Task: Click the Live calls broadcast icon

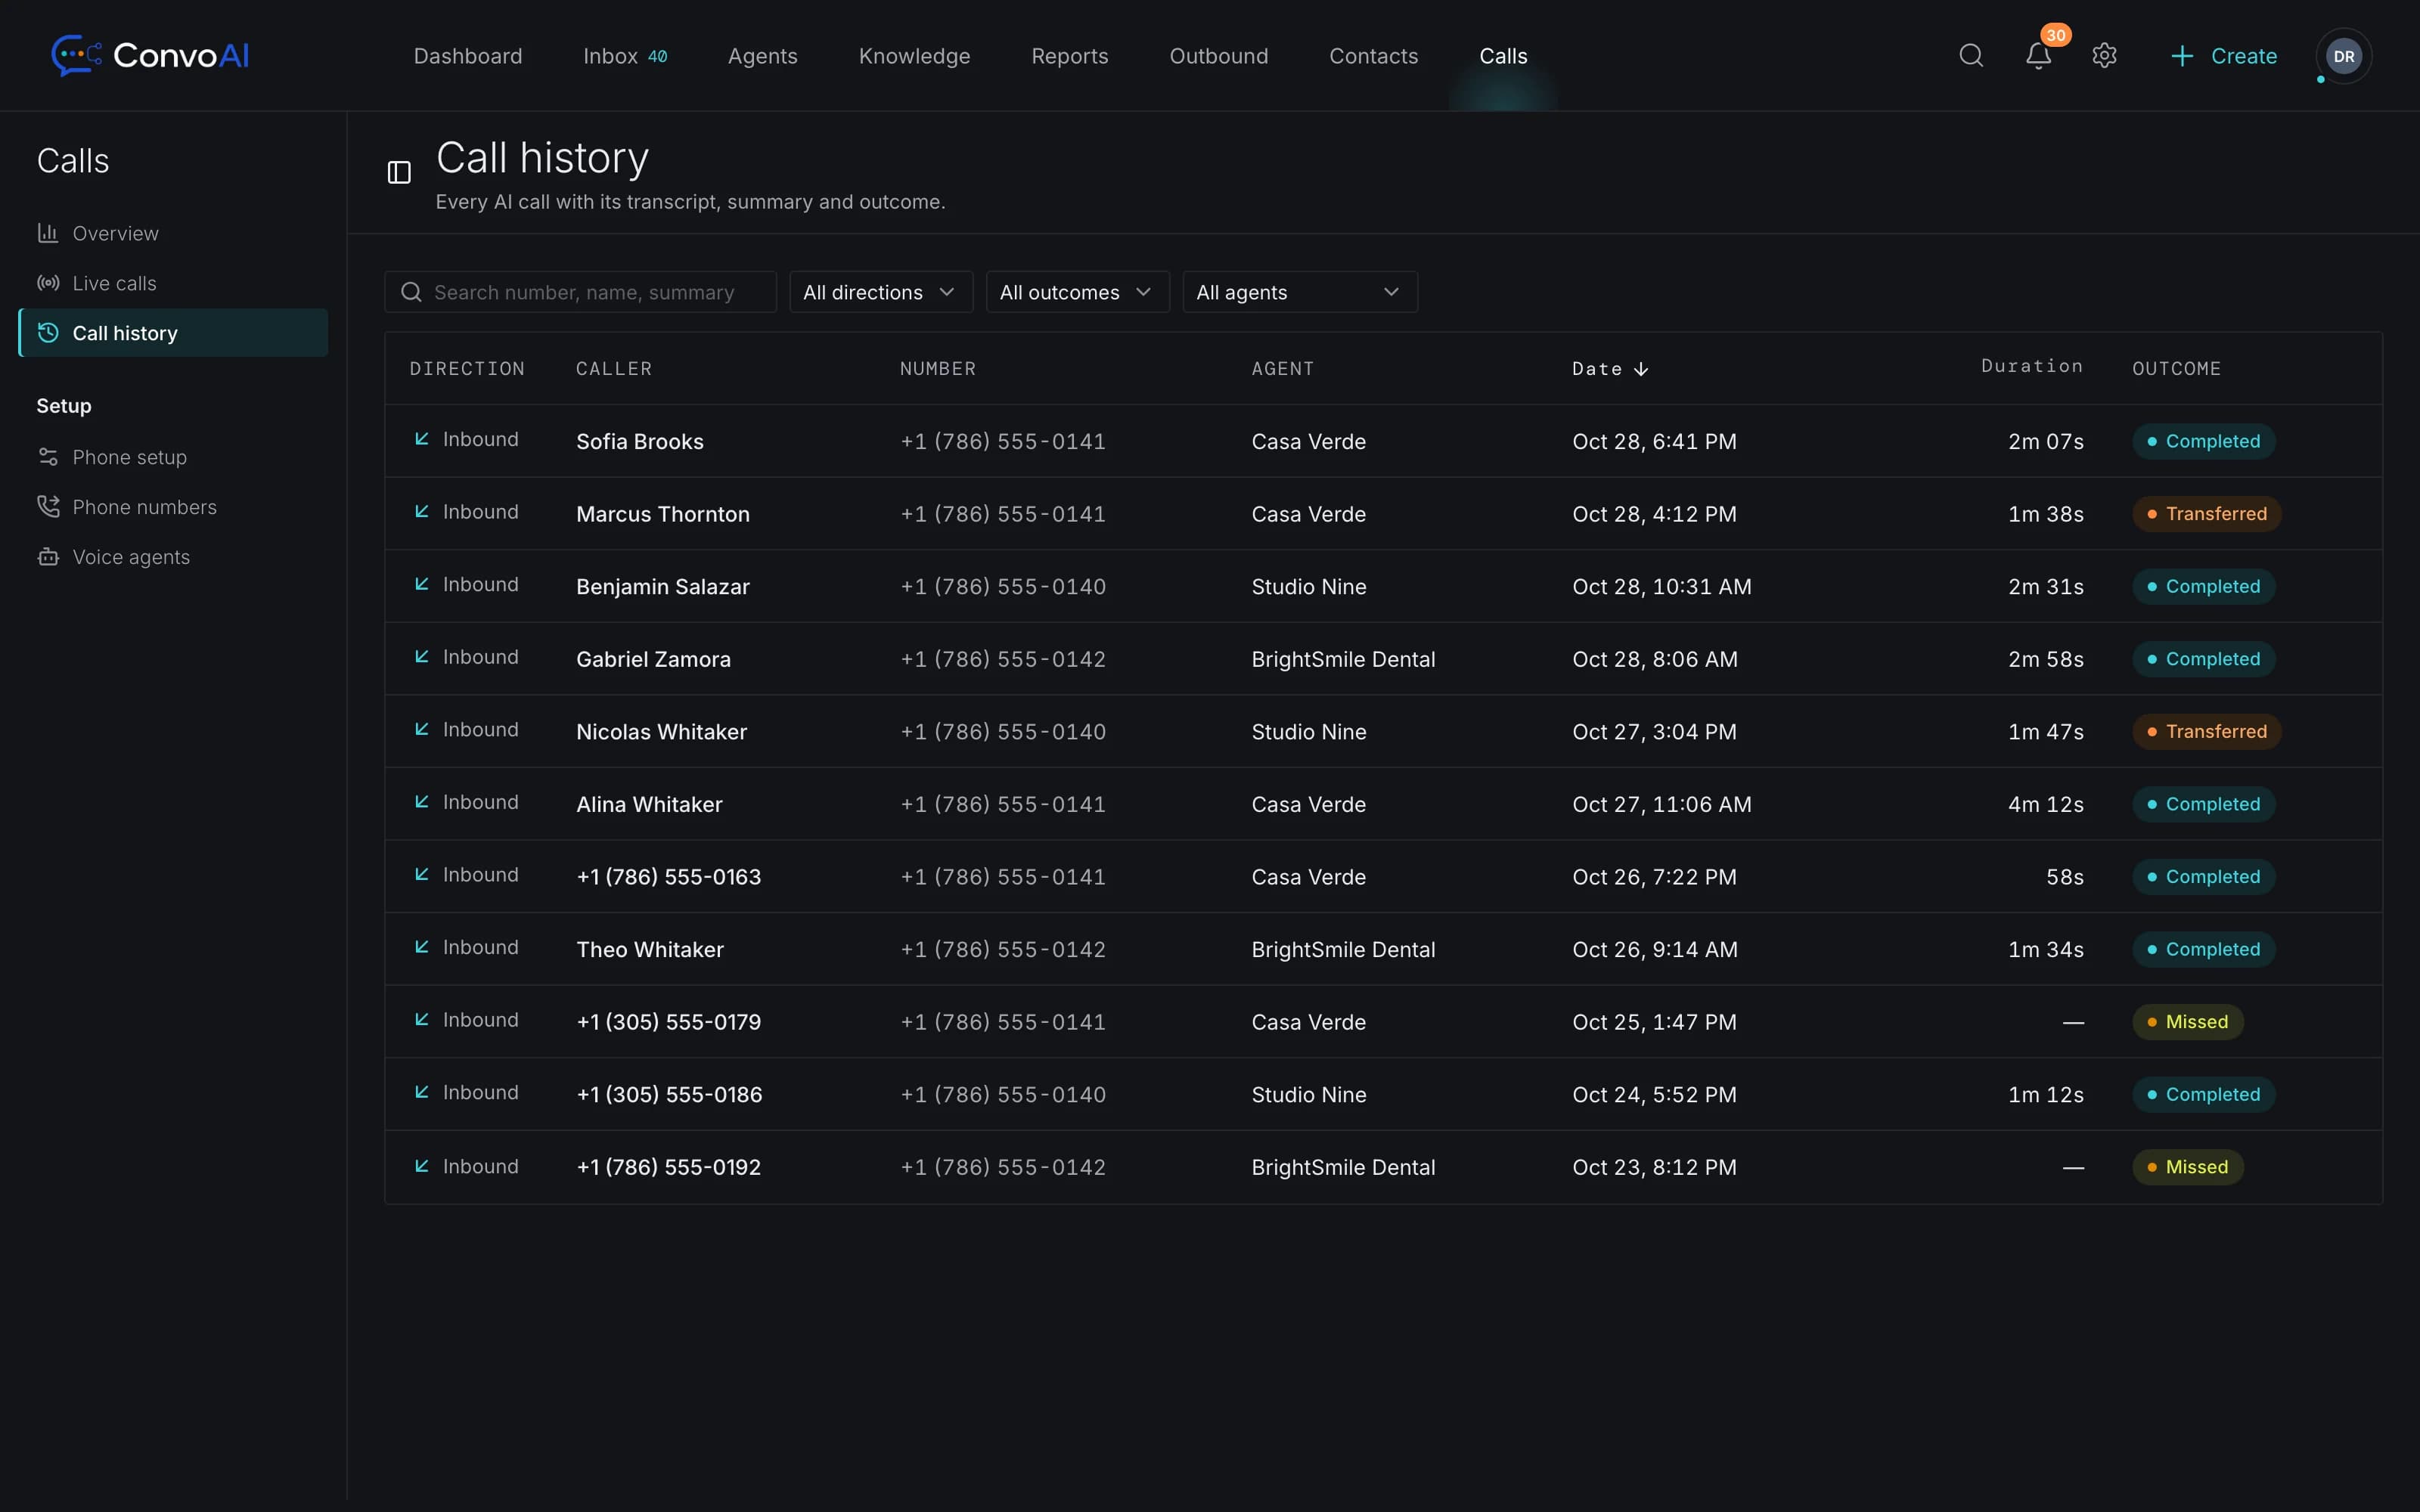Action: pos(48,283)
